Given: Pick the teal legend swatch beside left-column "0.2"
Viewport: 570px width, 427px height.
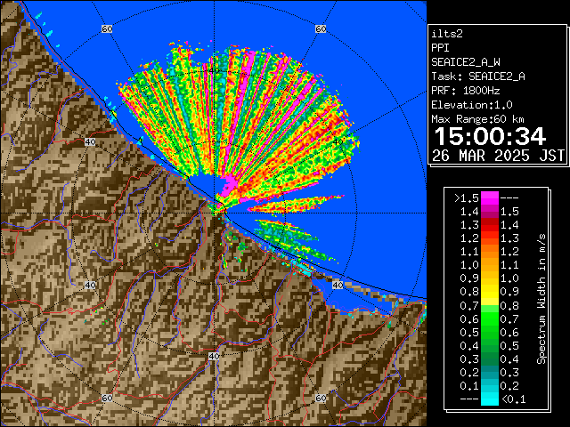Looking at the screenshot, I should (490, 372).
